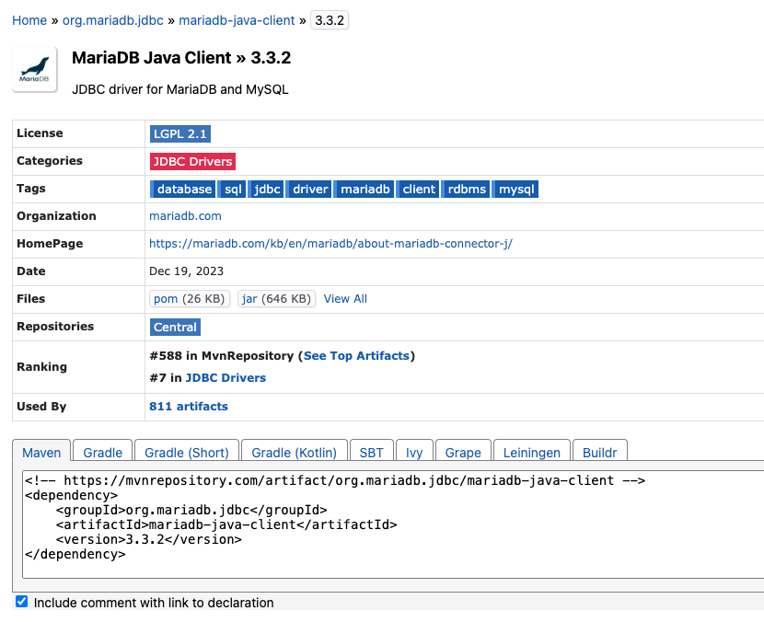Image resolution: width=764 pixels, height=622 pixels.
Task: Switch to the Gradle (Kotlin) tab
Action: point(294,453)
